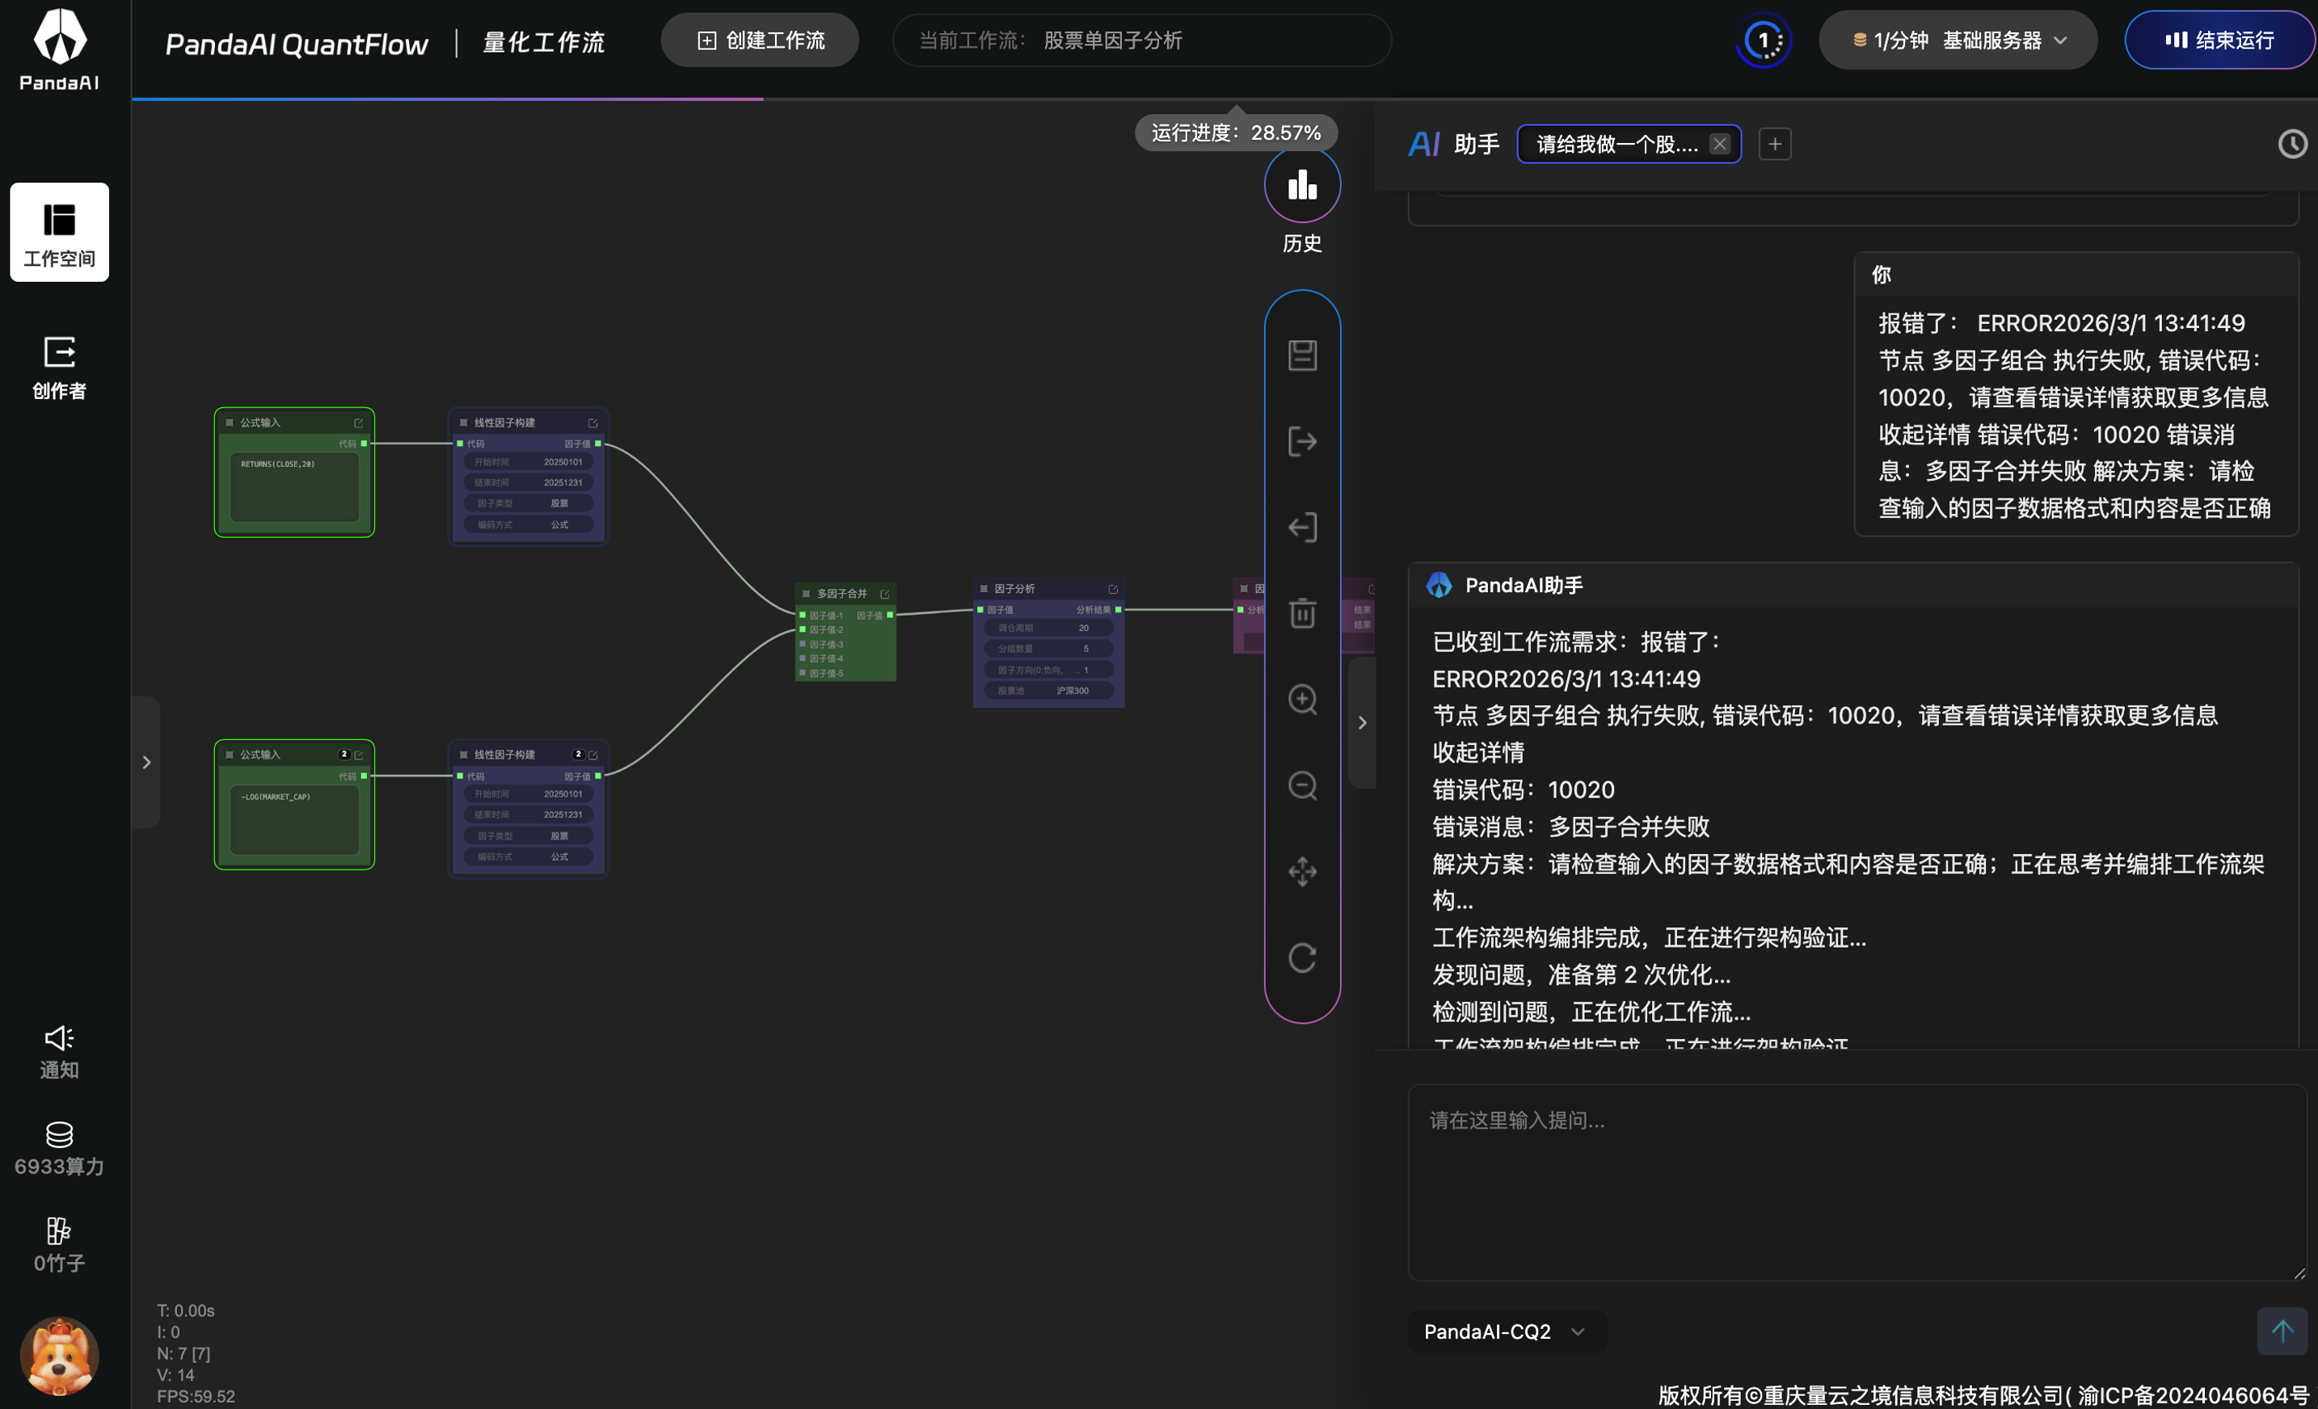Add a new AI chat with plus icon
Image resolution: width=2318 pixels, height=1409 pixels.
1774,144
